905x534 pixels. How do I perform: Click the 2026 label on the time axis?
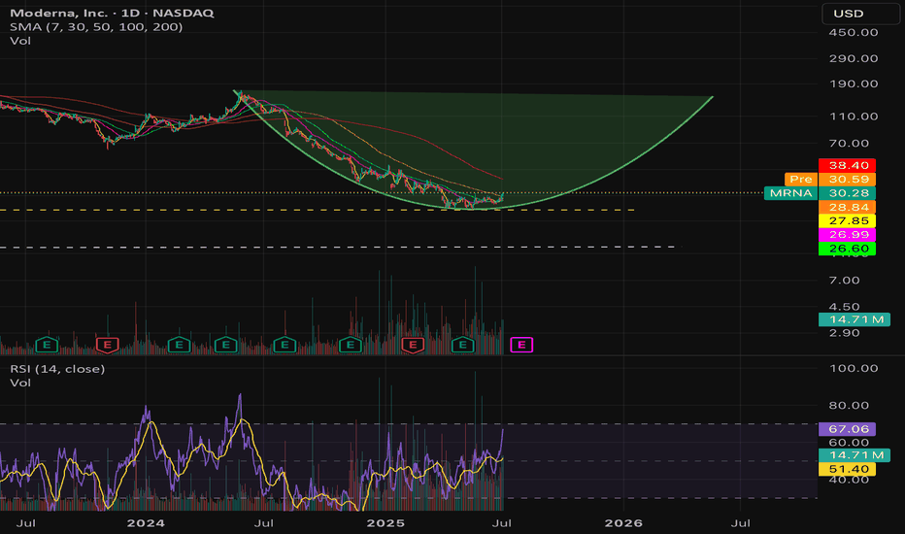click(x=623, y=523)
